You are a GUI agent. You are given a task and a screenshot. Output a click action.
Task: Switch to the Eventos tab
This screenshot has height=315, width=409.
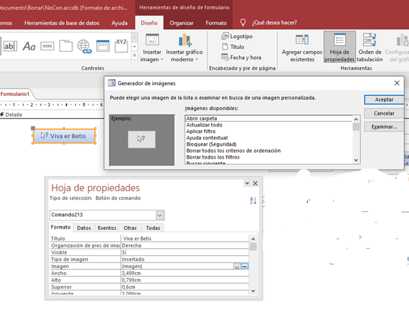coord(107,228)
